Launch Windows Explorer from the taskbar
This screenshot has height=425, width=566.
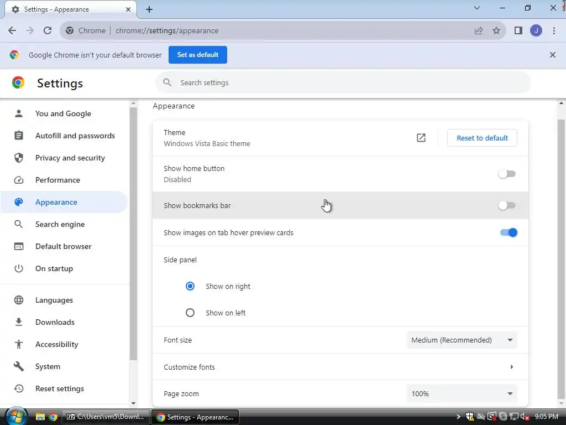pos(40,417)
